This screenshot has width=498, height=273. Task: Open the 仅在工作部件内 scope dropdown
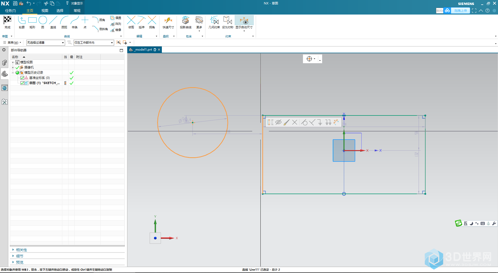click(x=94, y=43)
